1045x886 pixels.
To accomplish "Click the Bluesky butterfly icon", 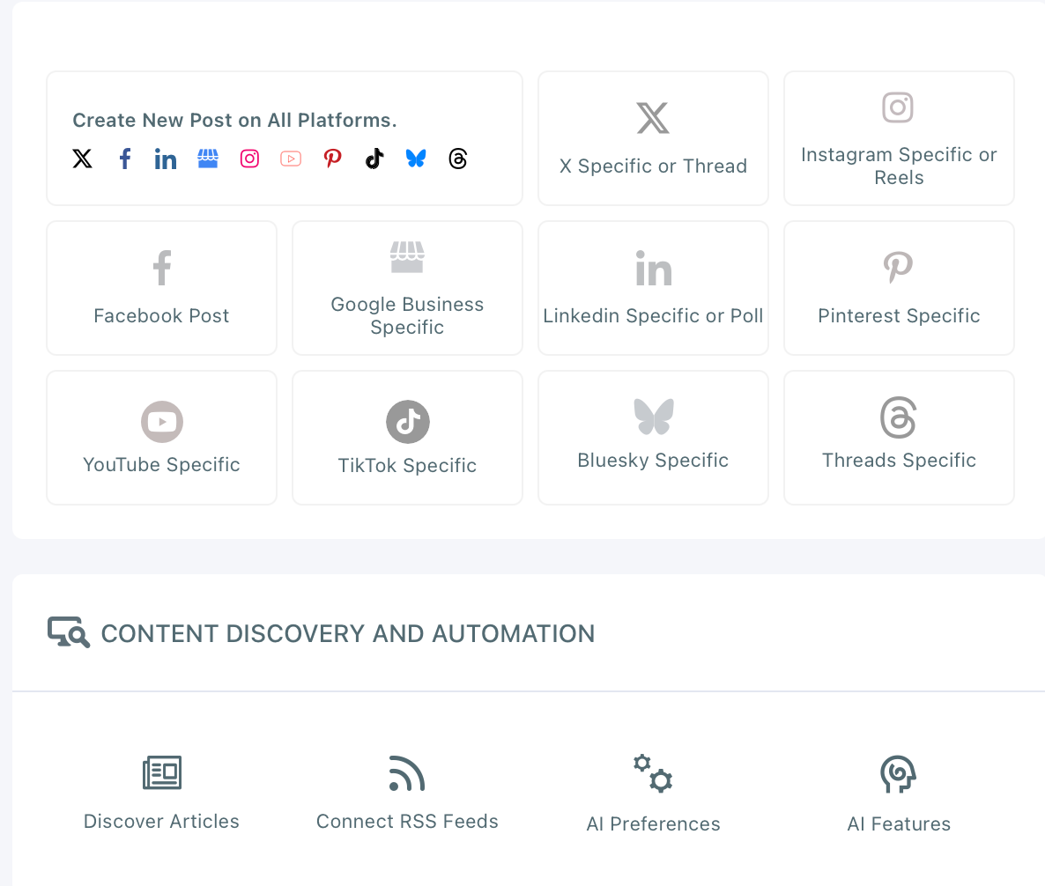I will coord(415,159).
